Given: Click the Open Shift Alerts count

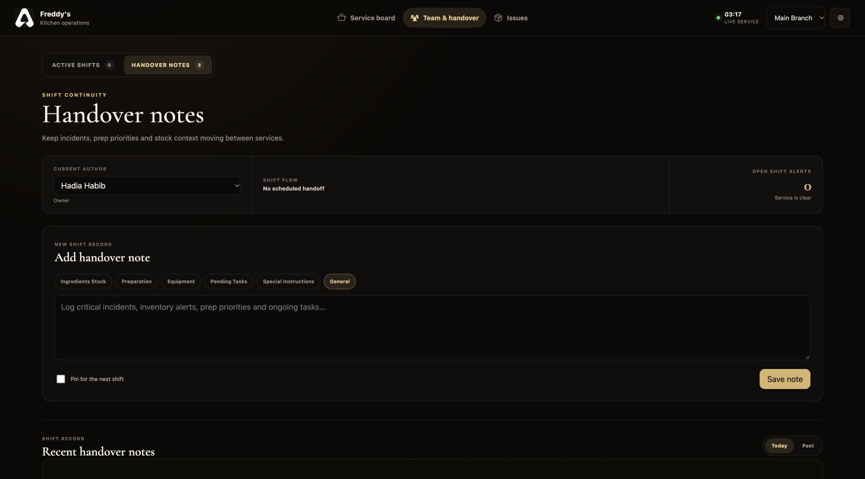Looking at the screenshot, I should (807, 187).
